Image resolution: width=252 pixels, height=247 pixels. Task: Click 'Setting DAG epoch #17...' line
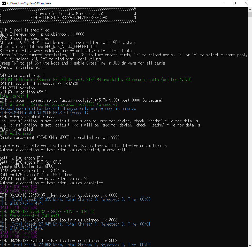pyautogui.click(x=25, y=158)
